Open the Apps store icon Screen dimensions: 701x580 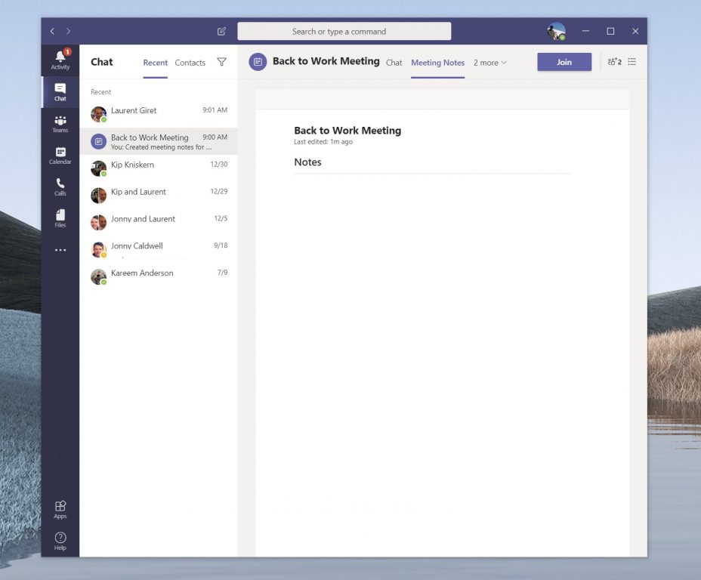pyautogui.click(x=60, y=510)
